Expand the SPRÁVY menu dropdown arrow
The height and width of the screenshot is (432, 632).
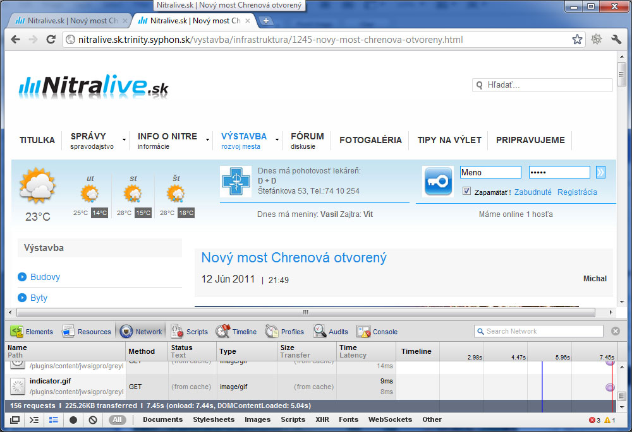pyautogui.click(x=124, y=140)
